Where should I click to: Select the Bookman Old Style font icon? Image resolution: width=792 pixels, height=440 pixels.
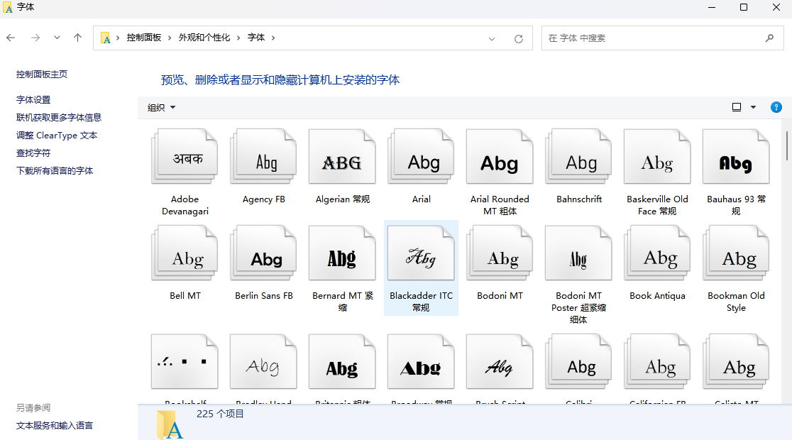(x=737, y=253)
